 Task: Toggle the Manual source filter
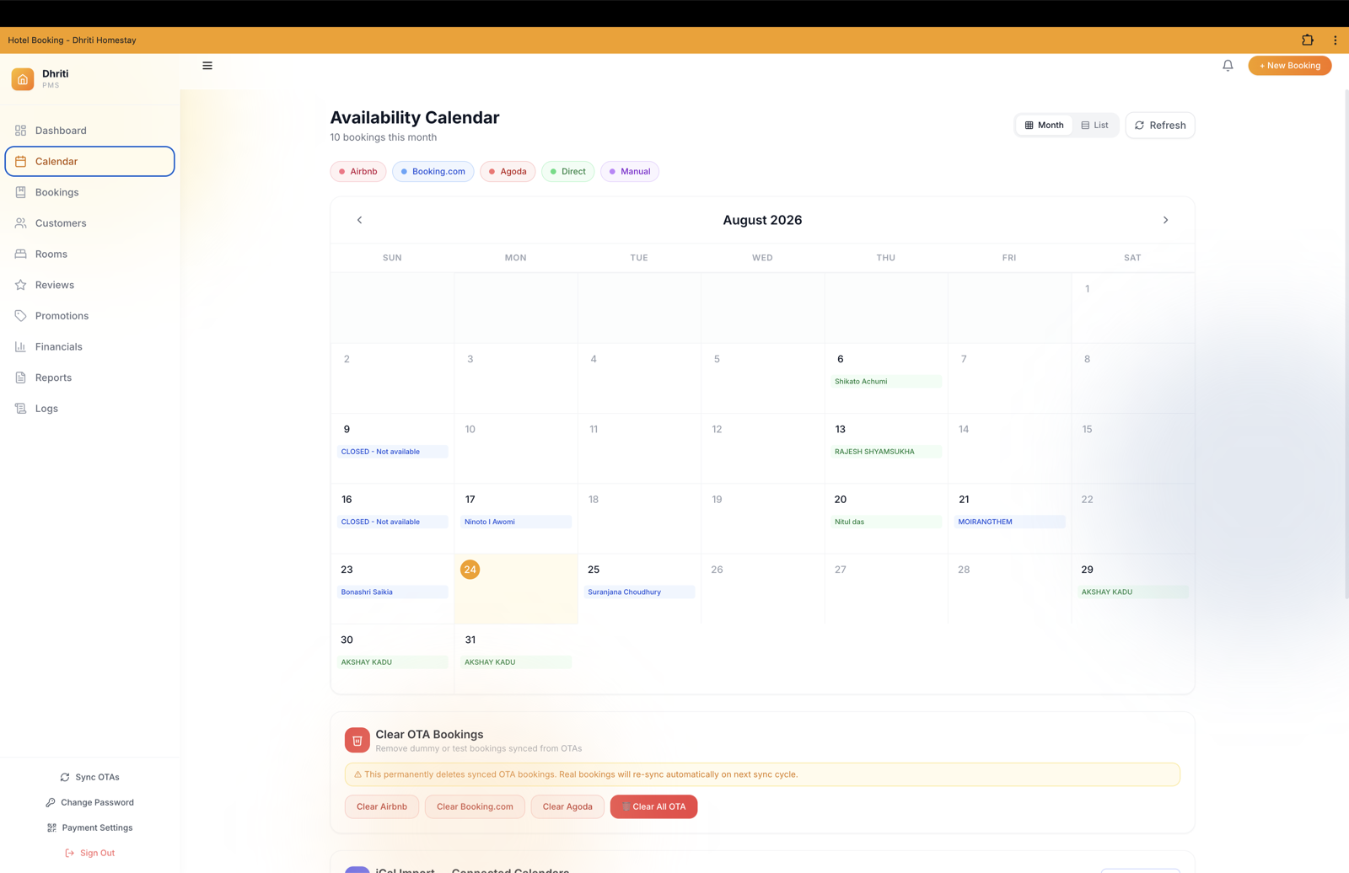pyautogui.click(x=630, y=171)
